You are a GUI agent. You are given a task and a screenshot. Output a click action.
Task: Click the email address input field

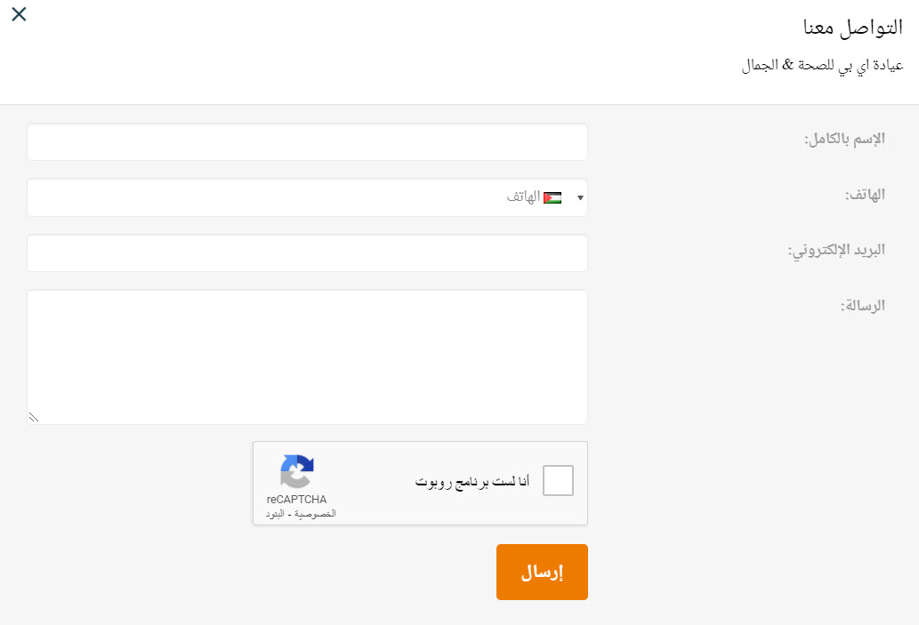click(x=307, y=253)
